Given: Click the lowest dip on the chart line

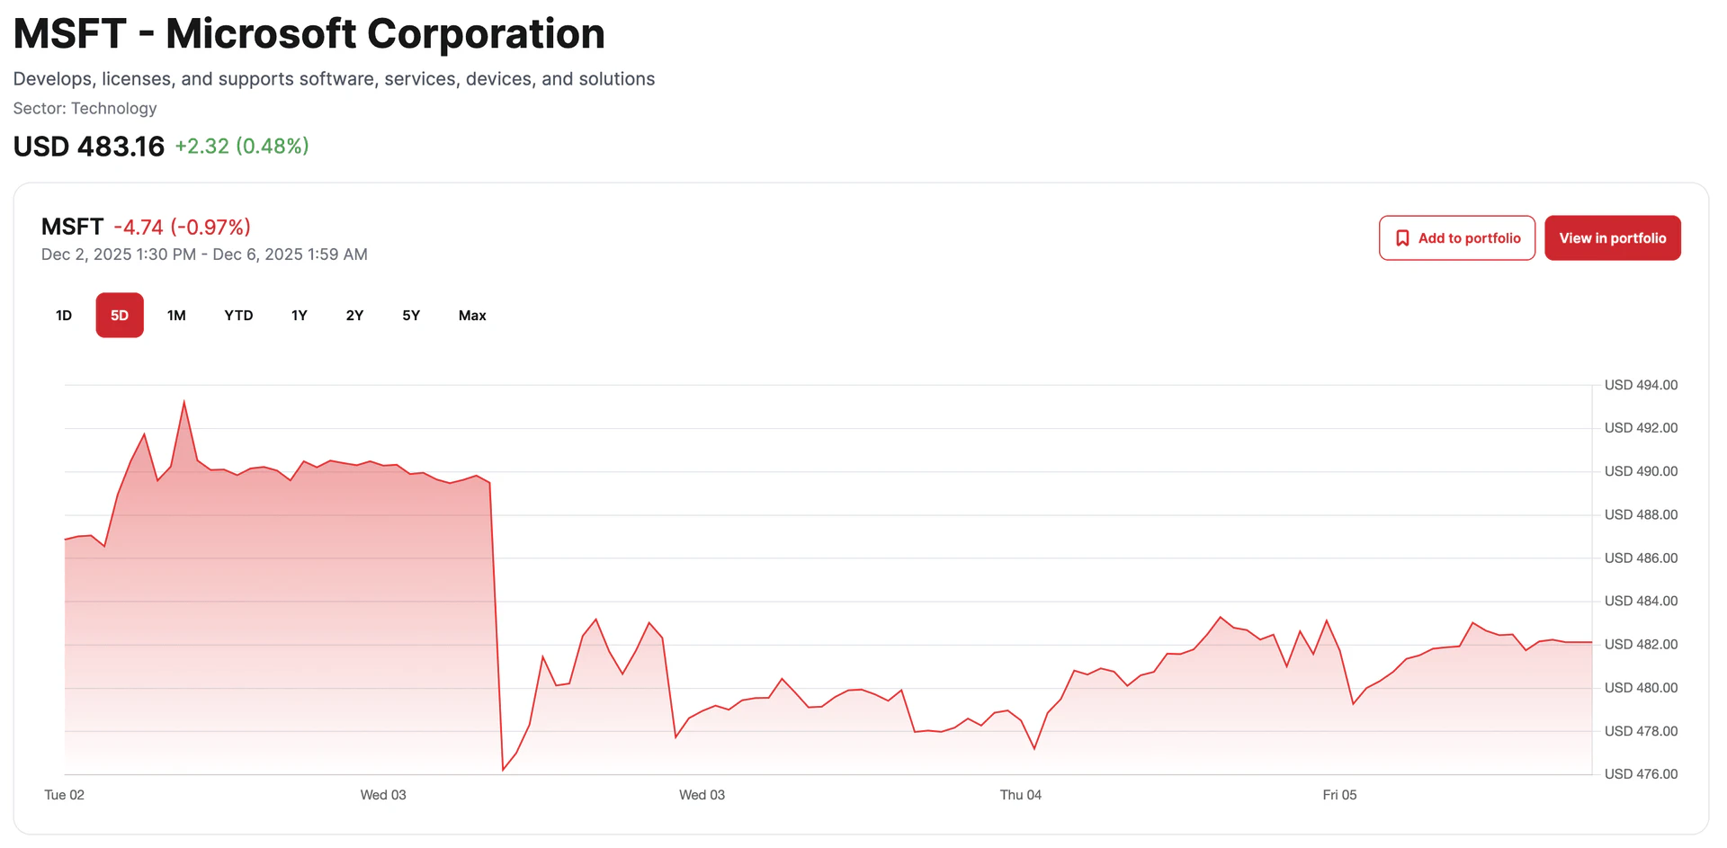Looking at the screenshot, I should tap(503, 769).
